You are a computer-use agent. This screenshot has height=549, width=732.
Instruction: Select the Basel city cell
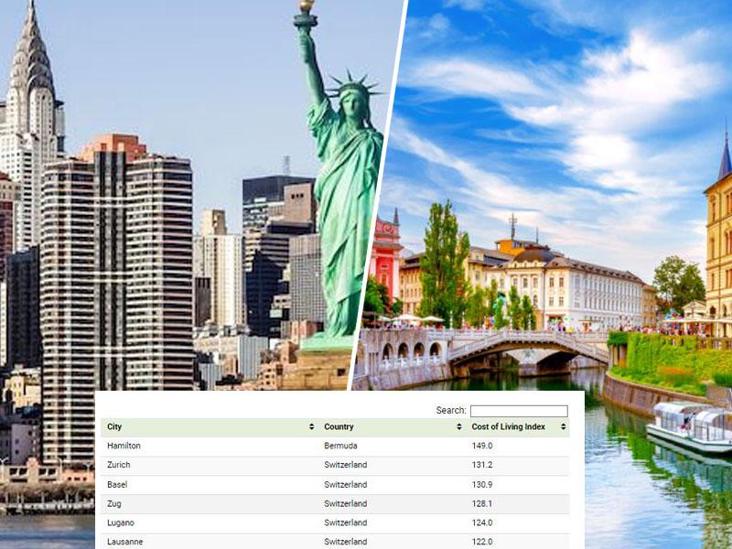[117, 485]
